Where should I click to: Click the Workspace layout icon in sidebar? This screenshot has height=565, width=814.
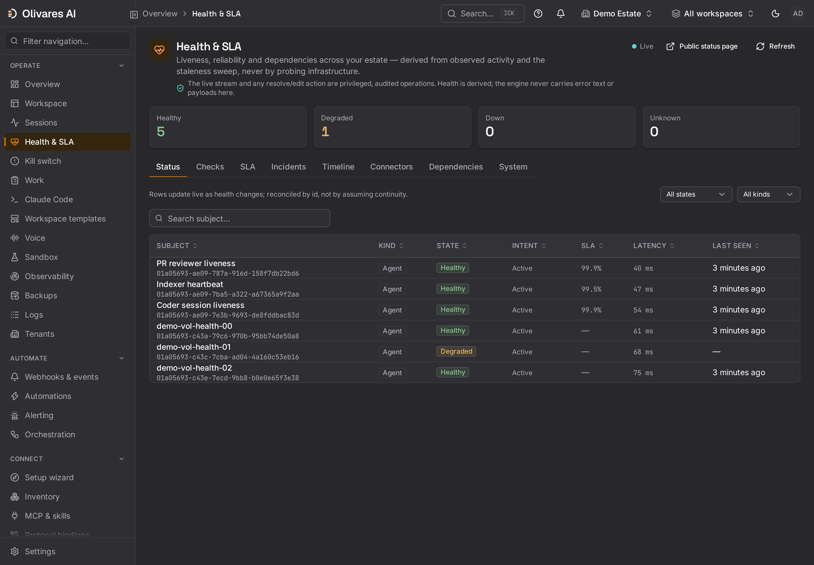coord(14,103)
